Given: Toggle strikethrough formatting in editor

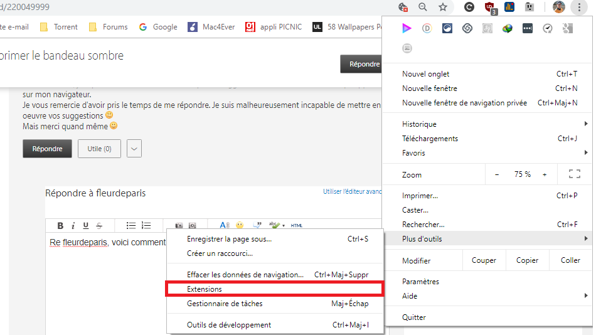Looking at the screenshot, I should click(x=98, y=226).
